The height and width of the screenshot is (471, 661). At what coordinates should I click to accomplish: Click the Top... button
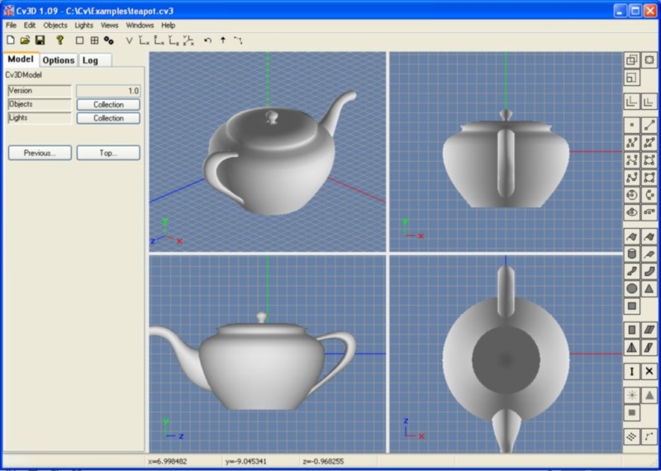click(108, 153)
